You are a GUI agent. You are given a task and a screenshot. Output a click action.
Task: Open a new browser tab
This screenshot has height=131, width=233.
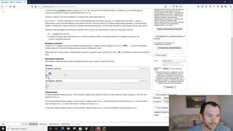[29, 2]
